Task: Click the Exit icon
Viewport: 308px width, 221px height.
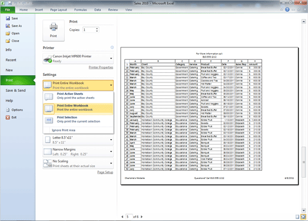Action: point(8,117)
